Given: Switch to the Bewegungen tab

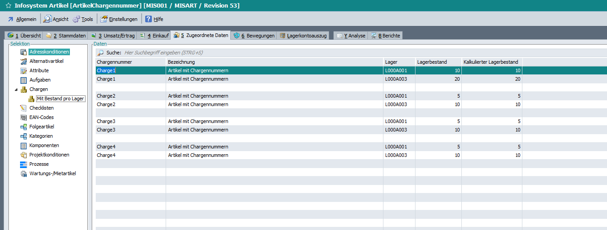Looking at the screenshot, I should pyautogui.click(x=254, y=36).
